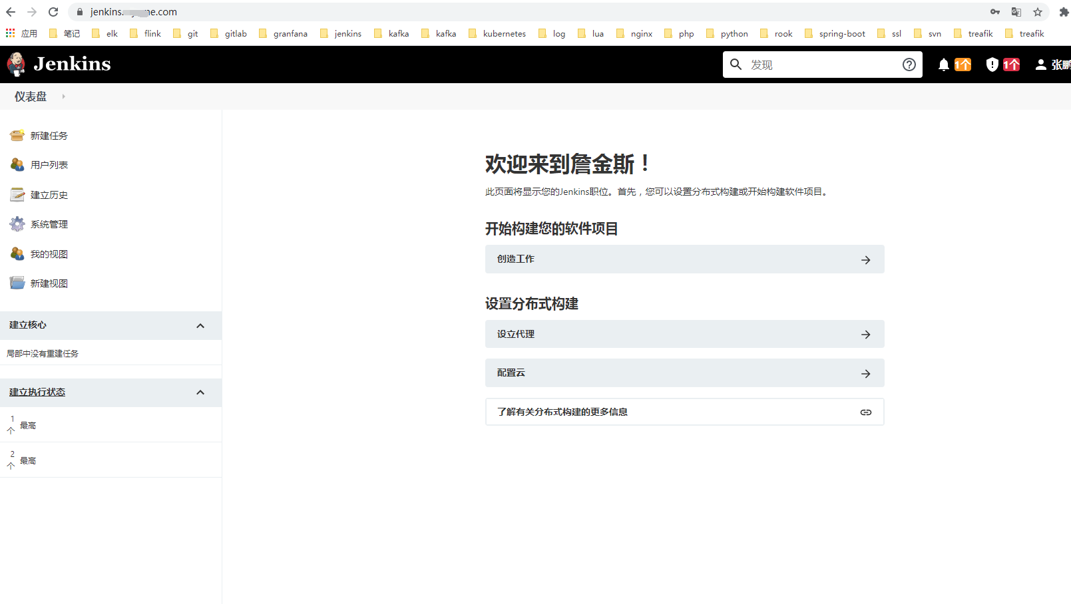Screen dimensions: 1071x604
Task: Click the address bar URL
Action: pyautogui.click(x=134, y=12)
